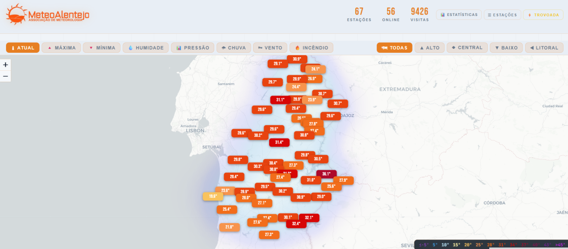
Task: Open the MeteoAlentejo logo home link
Action: pyautogui.click(x=47, y=14)
